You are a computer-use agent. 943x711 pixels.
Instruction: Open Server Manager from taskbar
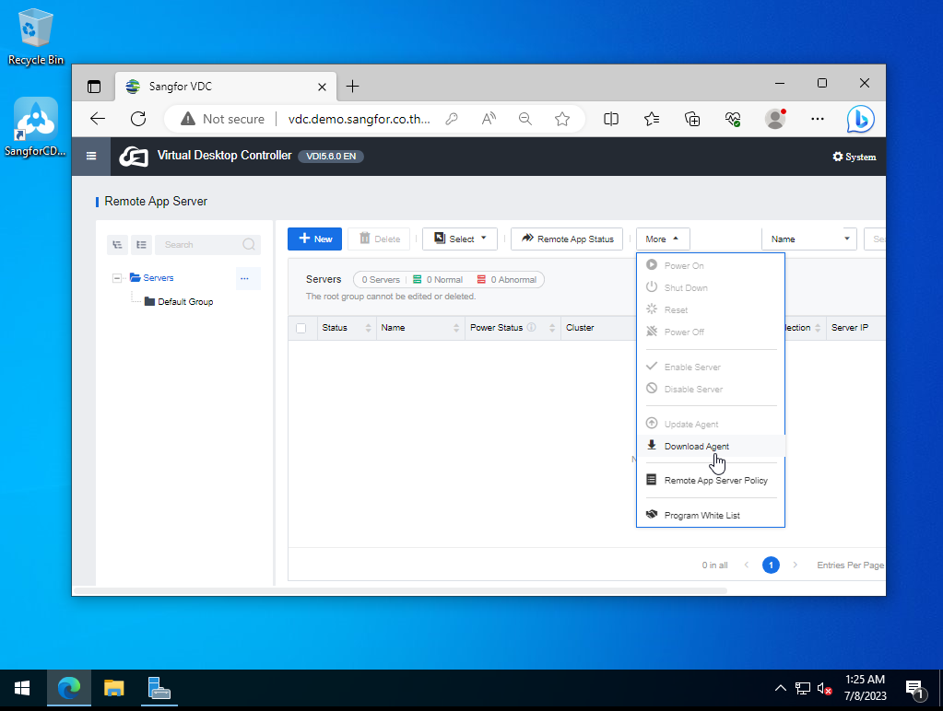(x=159, y=688)
